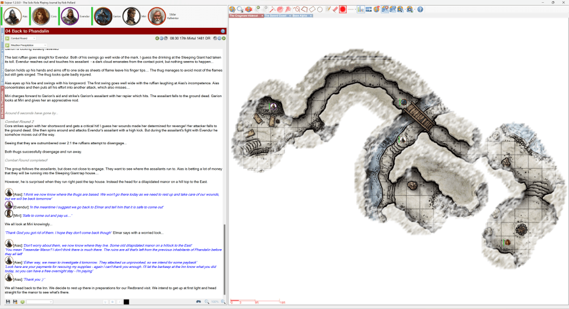
Task: Open the Combat Round dropdown
Action: point(23,38)
